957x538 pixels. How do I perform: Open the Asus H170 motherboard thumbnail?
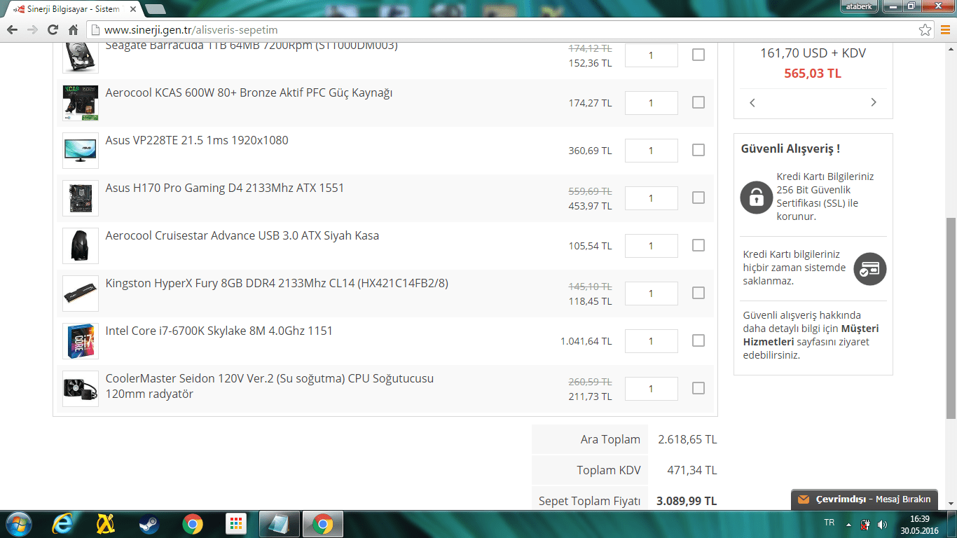click(81, 198)
